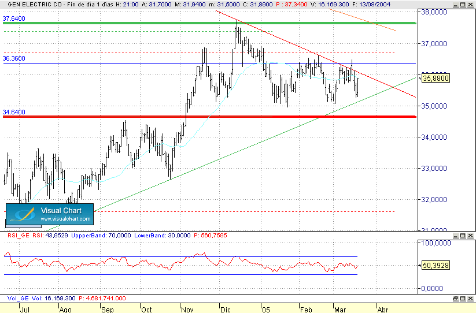Click the GEN ELECTRIC CO chart title

[x=36, y=5]
